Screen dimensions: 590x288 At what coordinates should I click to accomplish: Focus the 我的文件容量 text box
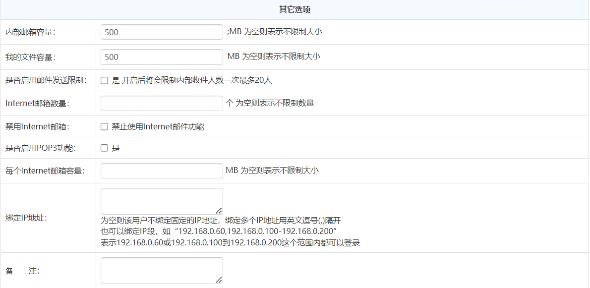tap(162, 57)
